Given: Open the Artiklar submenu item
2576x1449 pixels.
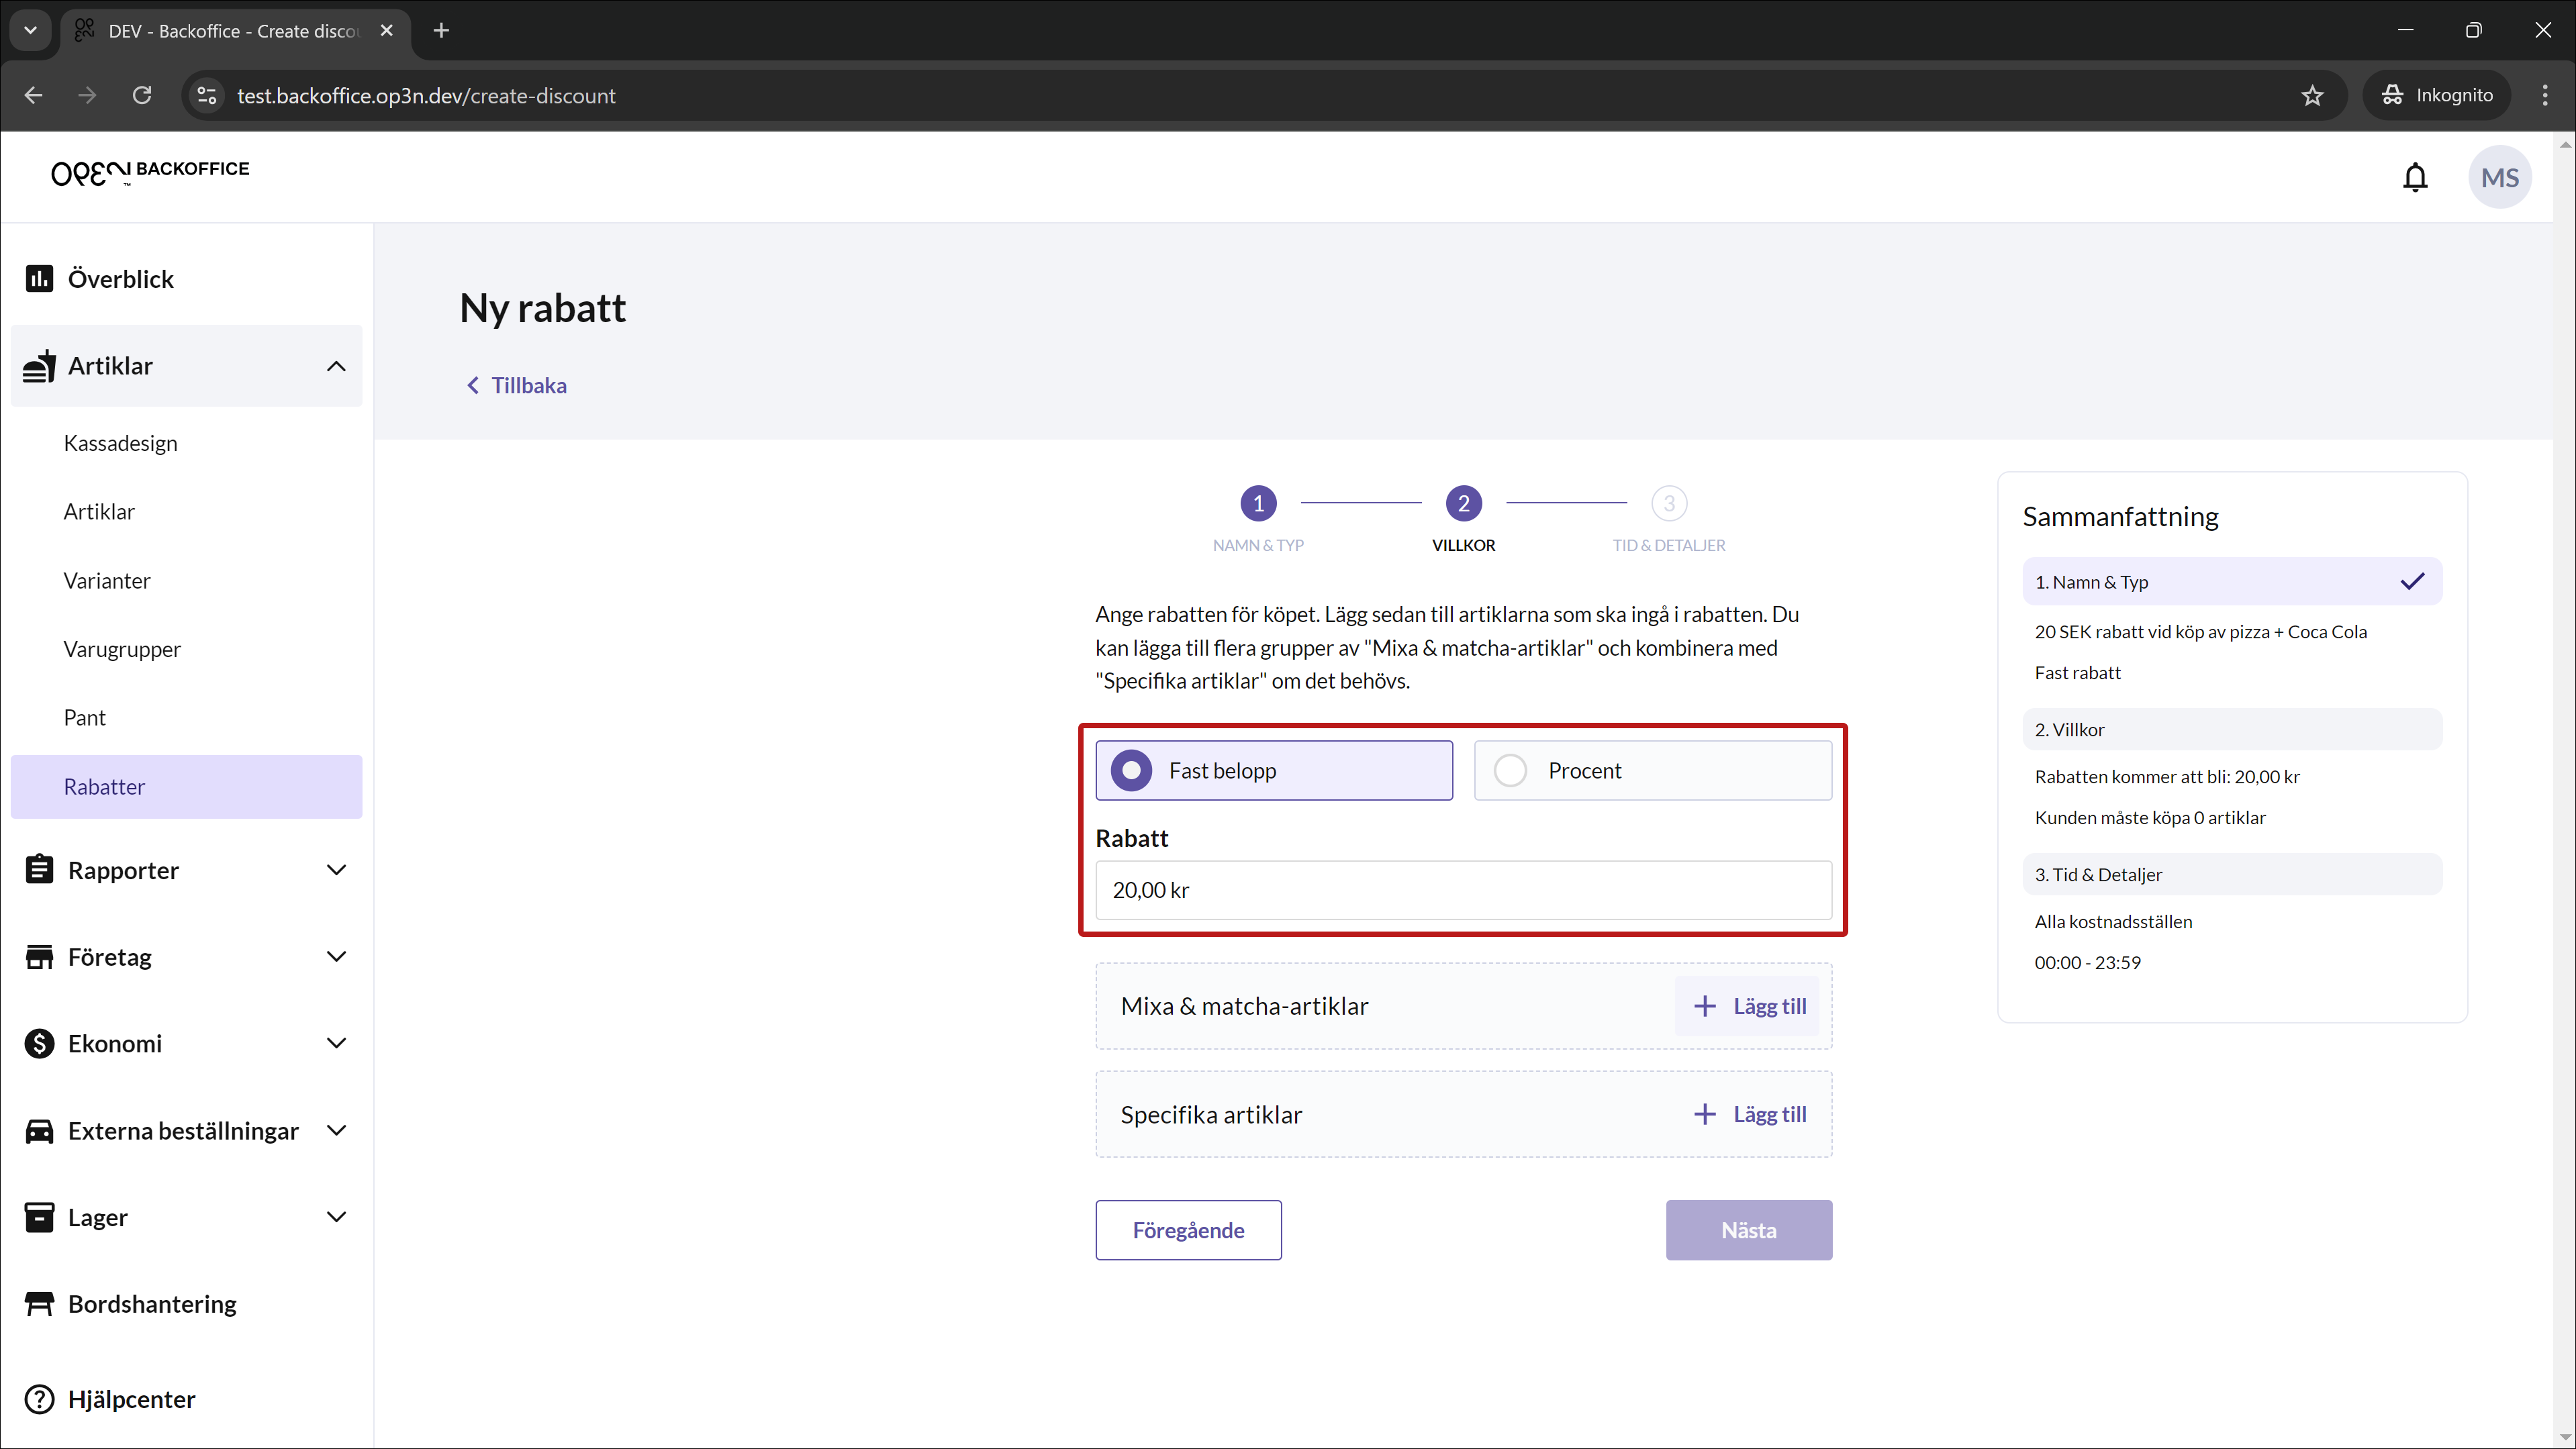Looking at the screenshot, I should [x=99, y=511].
